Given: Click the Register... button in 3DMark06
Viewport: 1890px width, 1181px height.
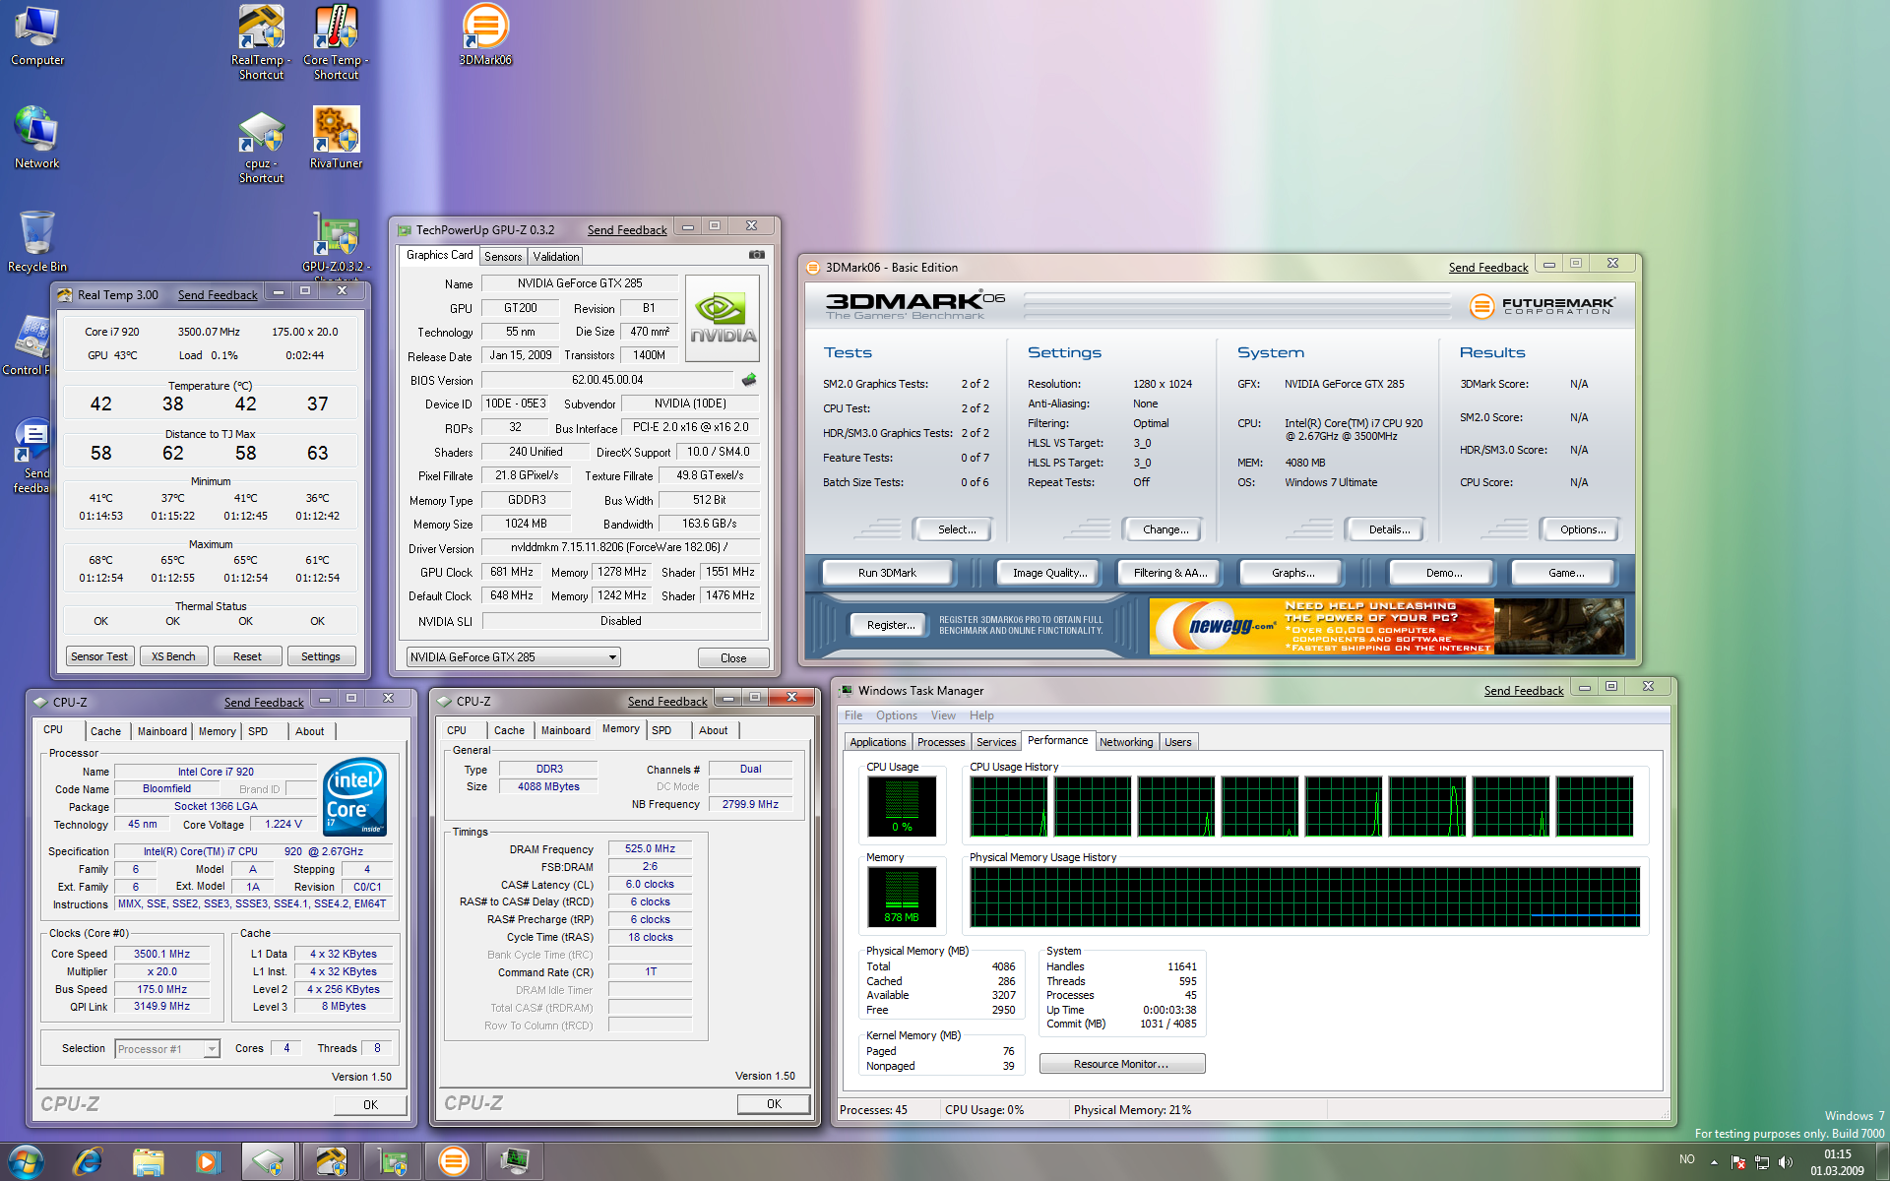Looking at the screenshot, I should coord(891,625).
